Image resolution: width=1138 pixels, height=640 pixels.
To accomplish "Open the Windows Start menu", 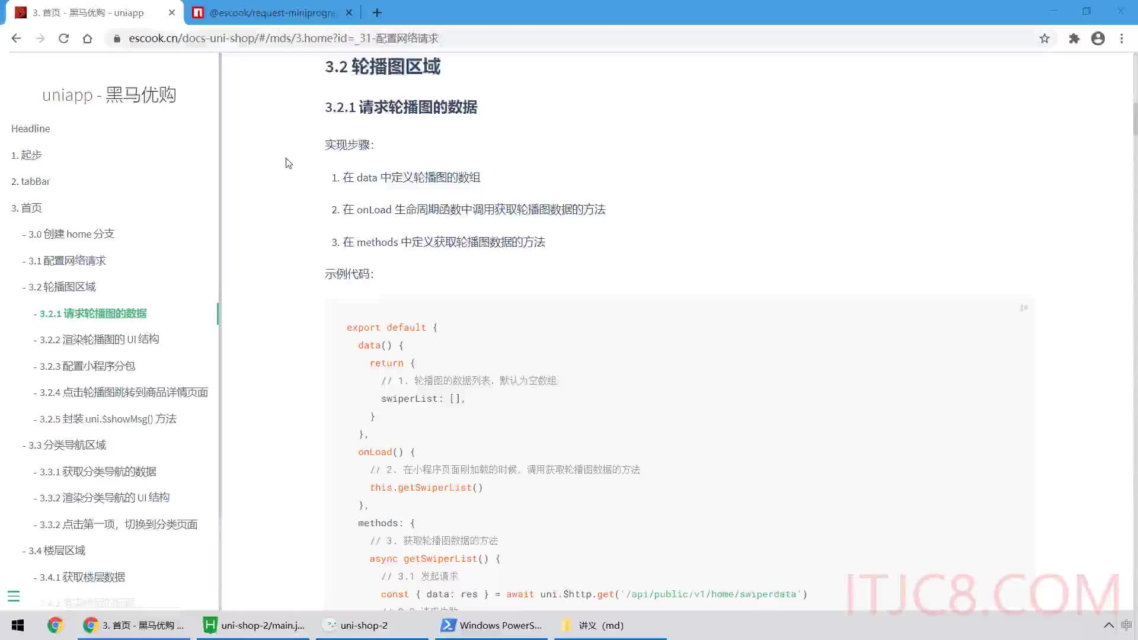I will click(18, 625).
